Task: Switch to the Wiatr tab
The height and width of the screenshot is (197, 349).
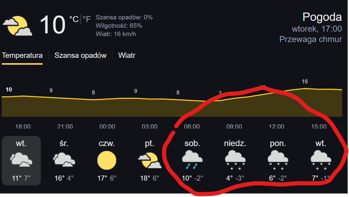Action: (127, 55)
